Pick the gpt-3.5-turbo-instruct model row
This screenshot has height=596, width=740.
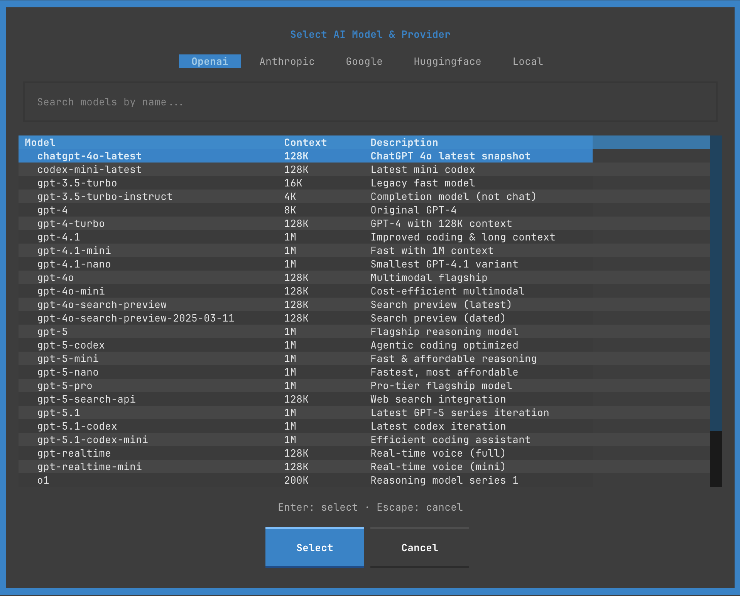(x=105, y=196)
